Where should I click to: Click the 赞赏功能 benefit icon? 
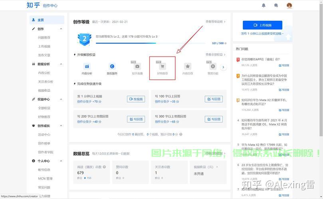point(213,66)
